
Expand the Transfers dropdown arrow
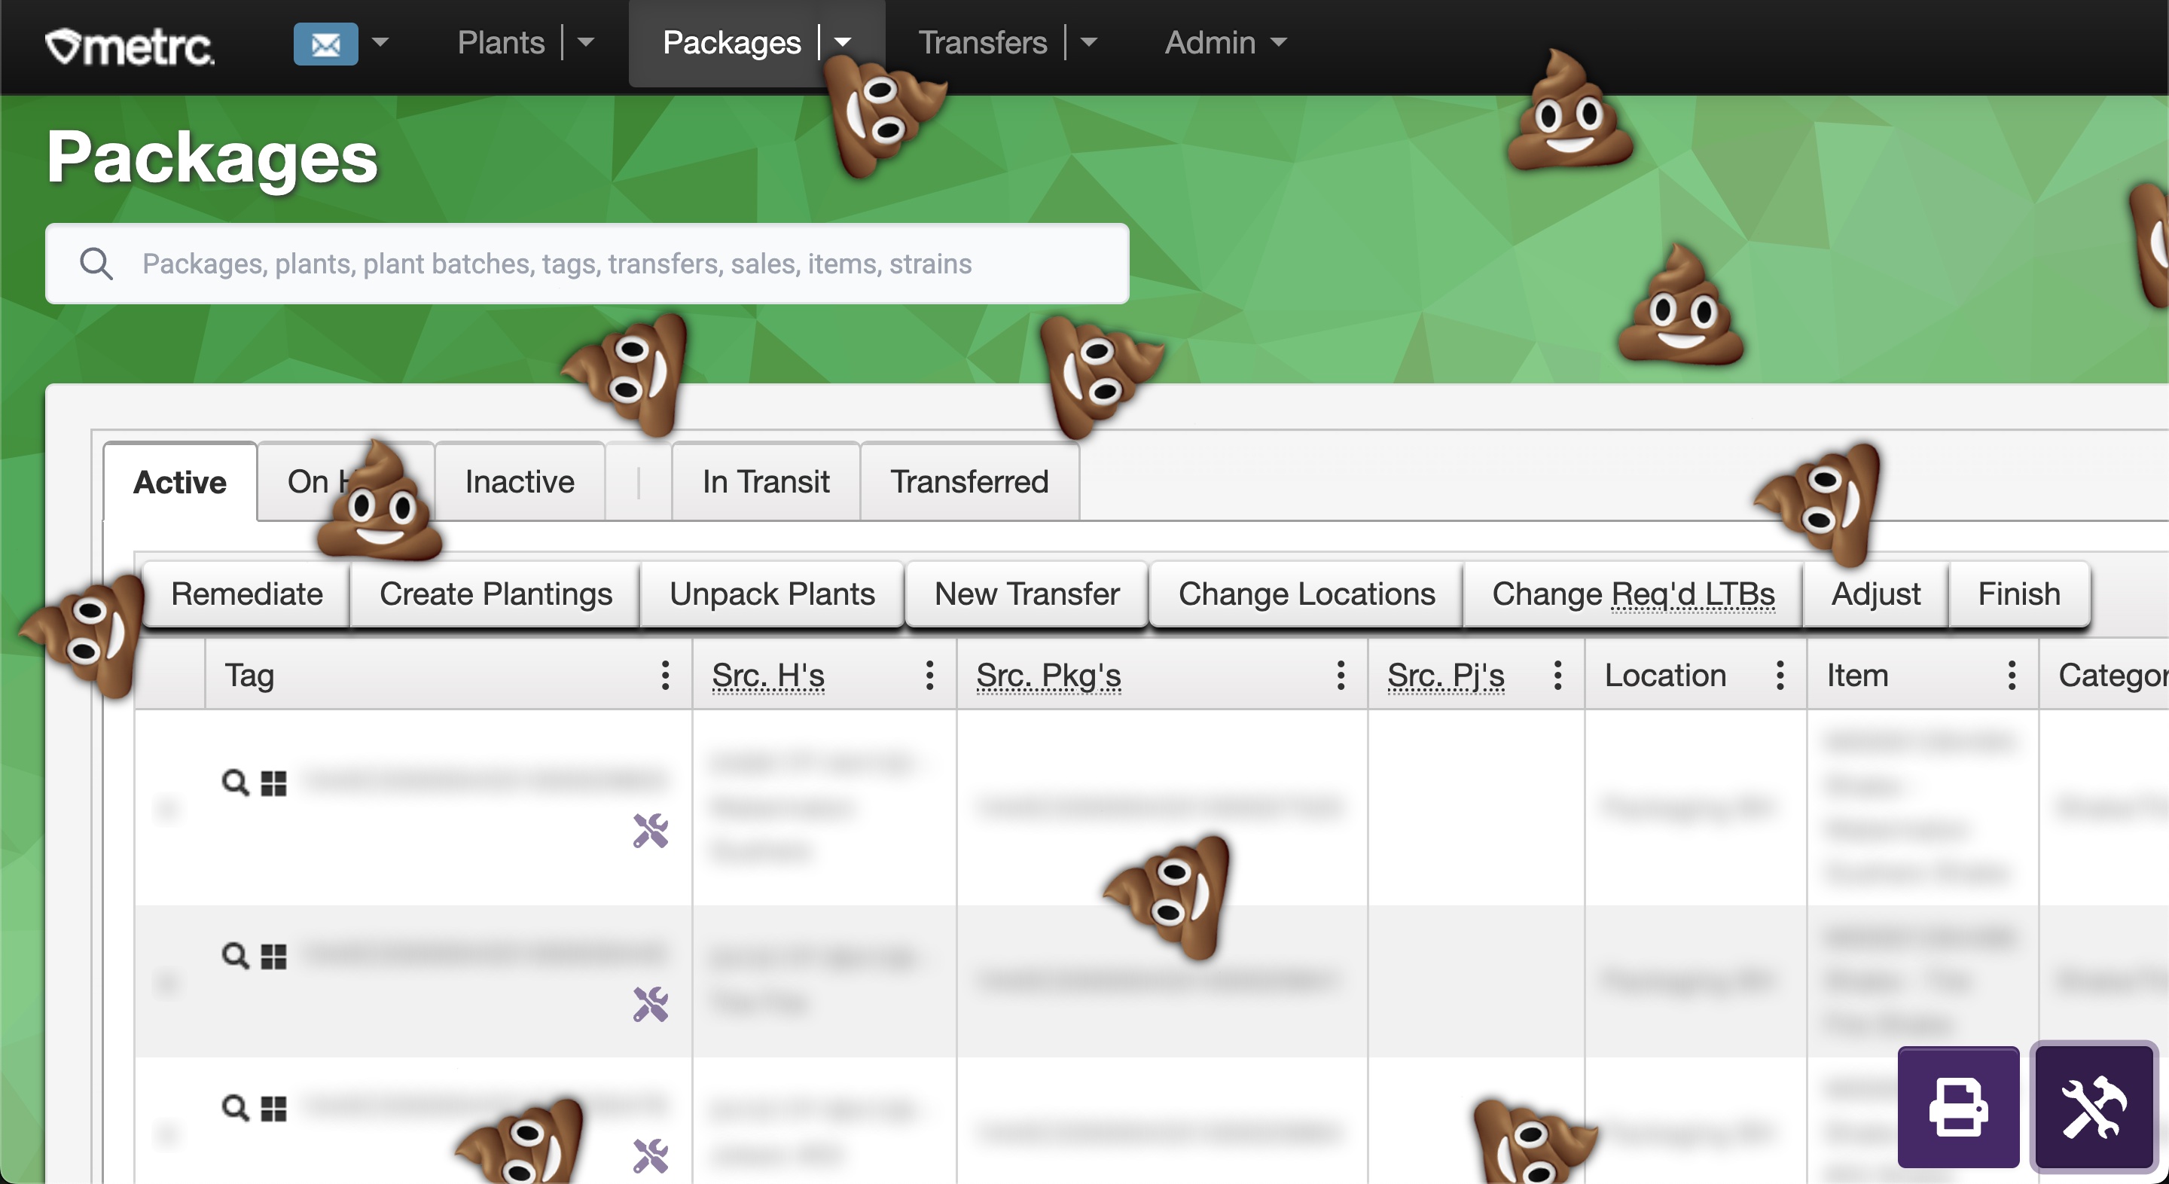pos(1089,42)
